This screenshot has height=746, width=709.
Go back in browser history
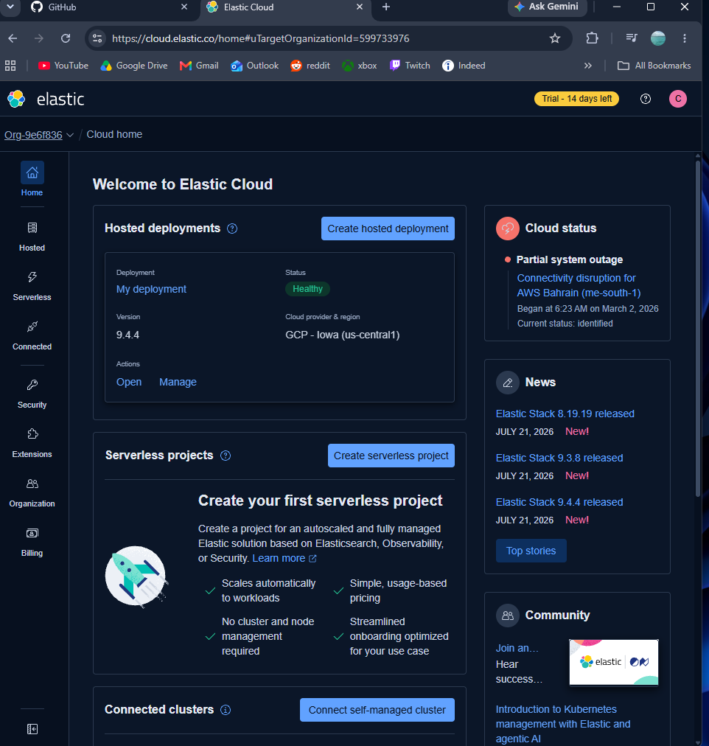coord(13,38)
